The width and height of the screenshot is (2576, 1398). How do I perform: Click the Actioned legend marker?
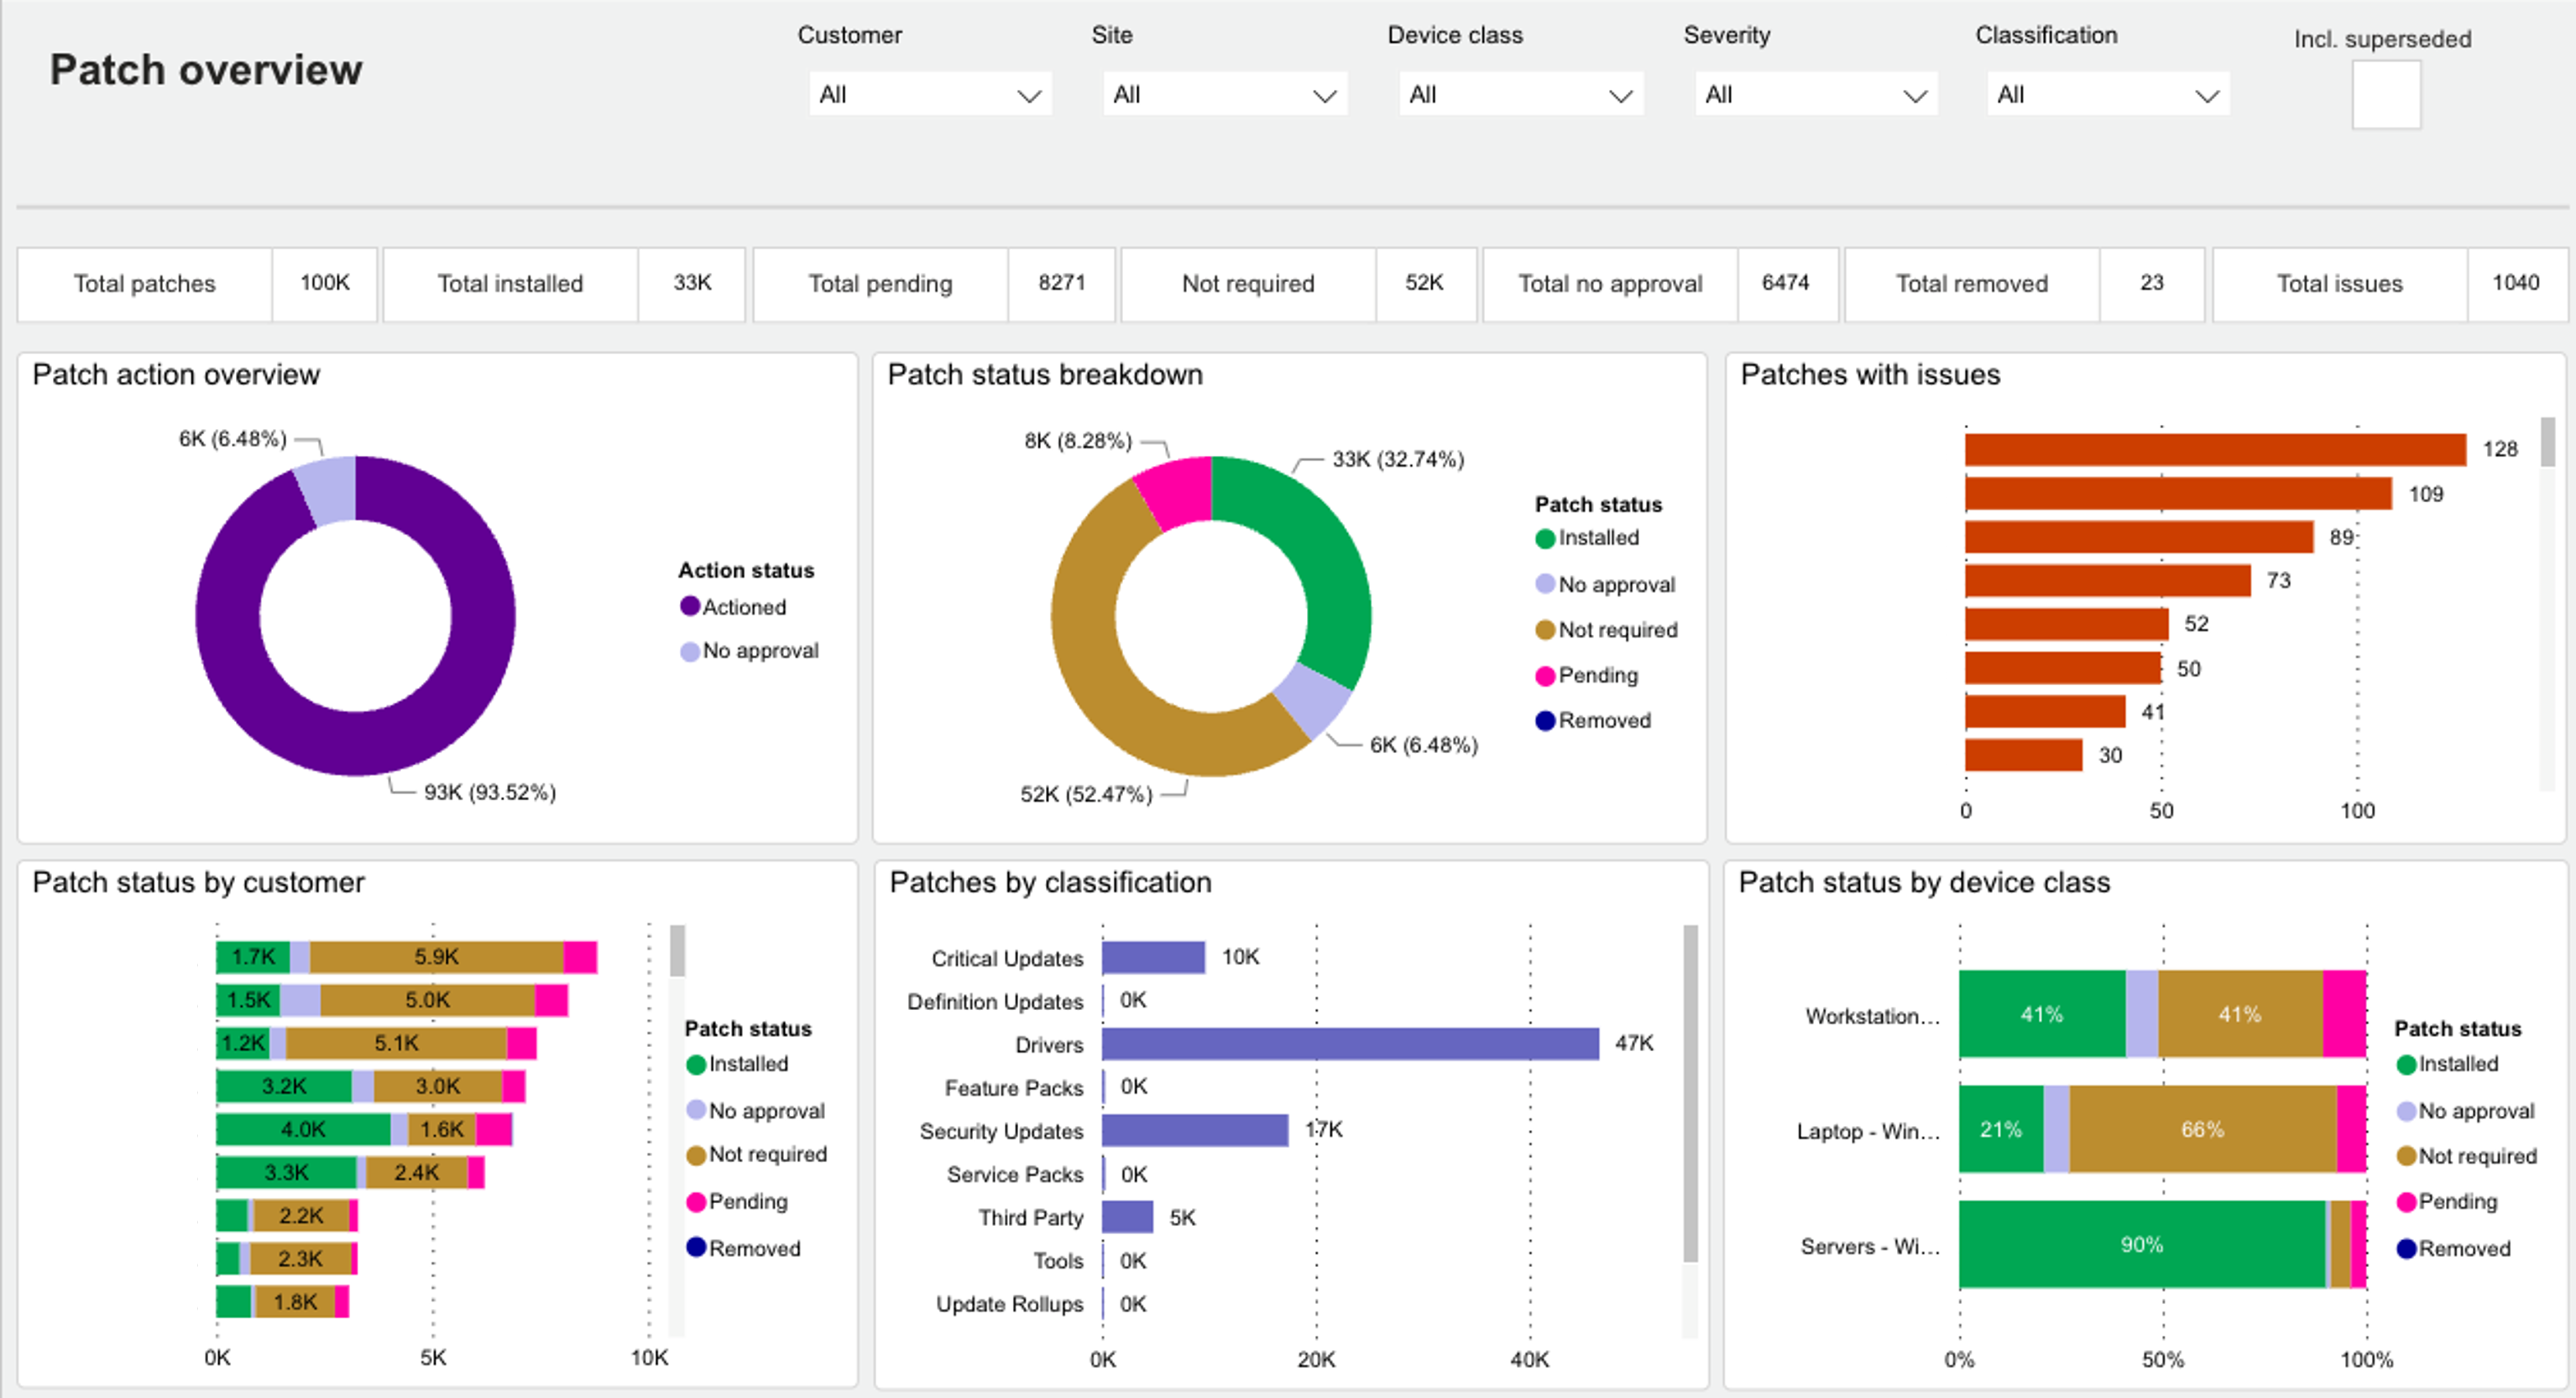[x=690, y=607]
